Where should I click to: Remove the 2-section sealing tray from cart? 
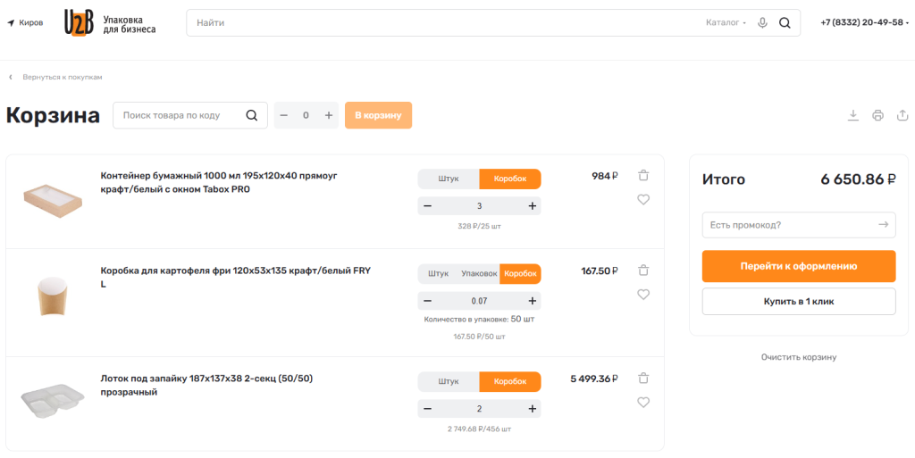643,379
